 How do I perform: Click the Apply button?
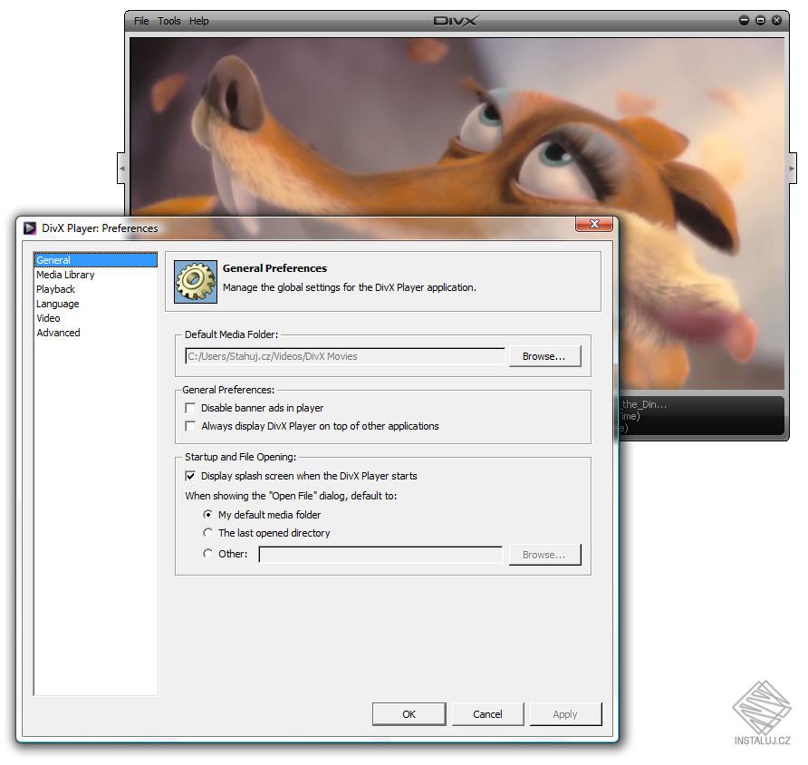[x=565, y=713]
